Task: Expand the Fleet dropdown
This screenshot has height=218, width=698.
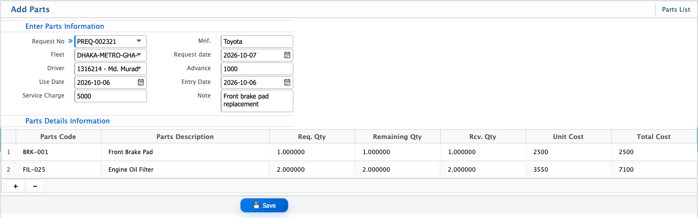Action: point(139,55)
